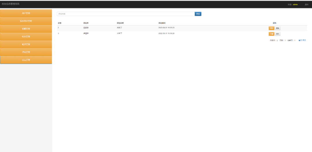Click the comment text in row 3
This screenshot has width=312, height=152.
tap(119, 33)
